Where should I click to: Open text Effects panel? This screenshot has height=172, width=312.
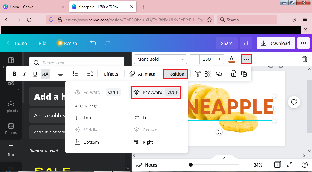click(x=111, y=74)
